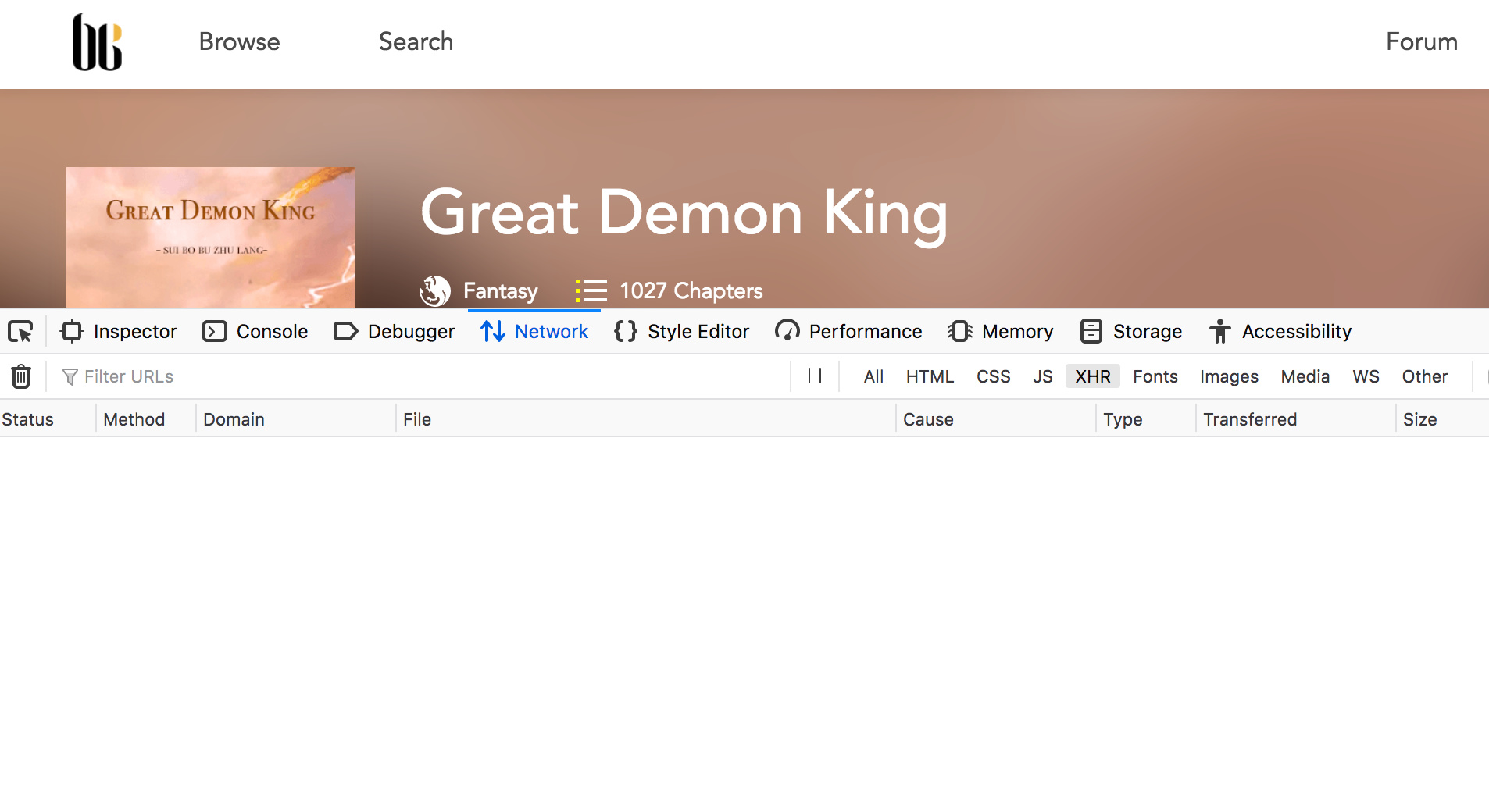Click the chapters list icon
Image resolution: width=1489 pixels, height=812 pixels.
point(591,291)
